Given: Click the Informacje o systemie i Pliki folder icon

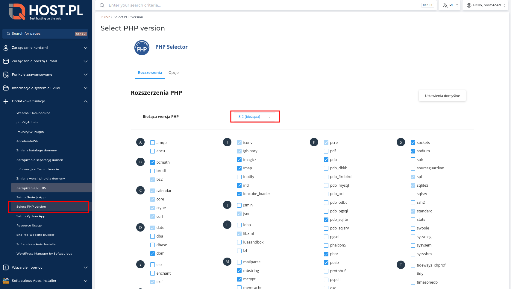Looking at the screenshot, I should tap(6, 88).
